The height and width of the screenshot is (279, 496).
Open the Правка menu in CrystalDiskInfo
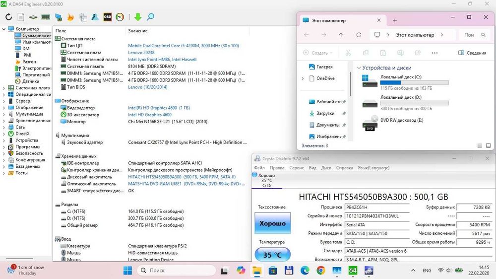click(x=277, y=168)
